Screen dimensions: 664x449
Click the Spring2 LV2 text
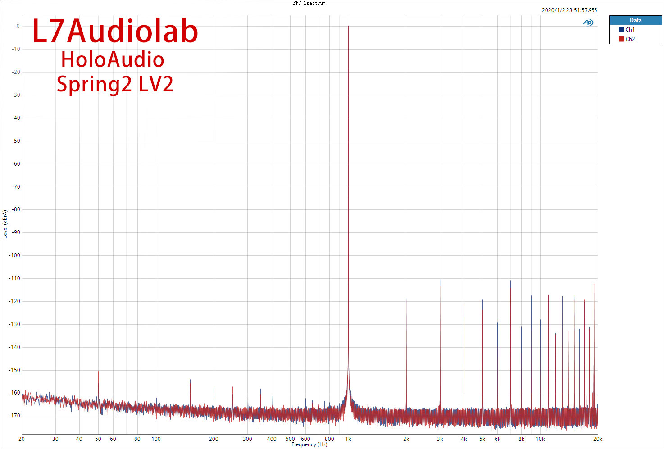coord(115,84)
